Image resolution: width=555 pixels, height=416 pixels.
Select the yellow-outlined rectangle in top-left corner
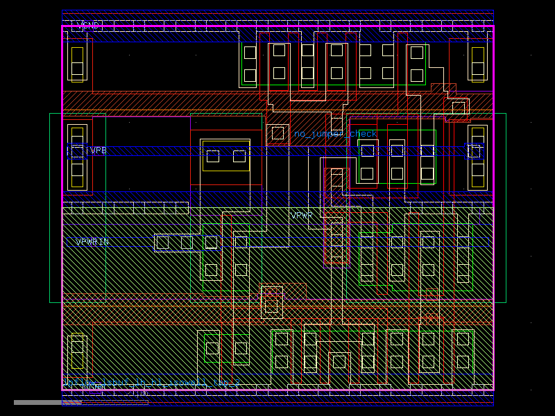click(x=77, y=64)
